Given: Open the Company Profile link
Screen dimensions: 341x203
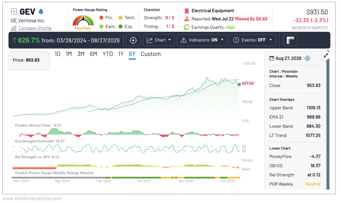Looking at the screenshot, I should (35, 28).
